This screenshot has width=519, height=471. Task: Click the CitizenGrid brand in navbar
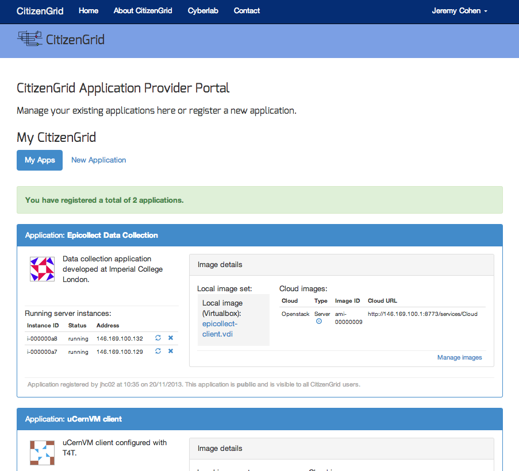tap(40, 11)
